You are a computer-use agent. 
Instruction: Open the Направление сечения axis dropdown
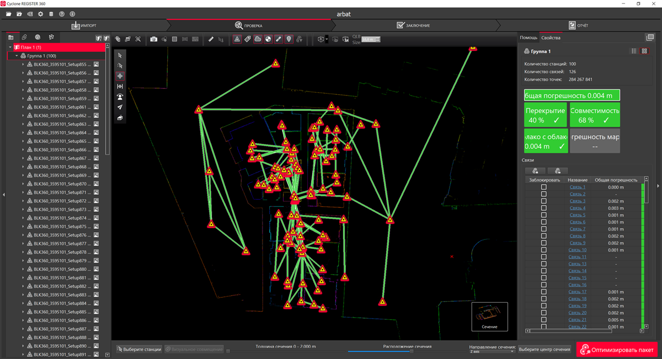point(492,351)
